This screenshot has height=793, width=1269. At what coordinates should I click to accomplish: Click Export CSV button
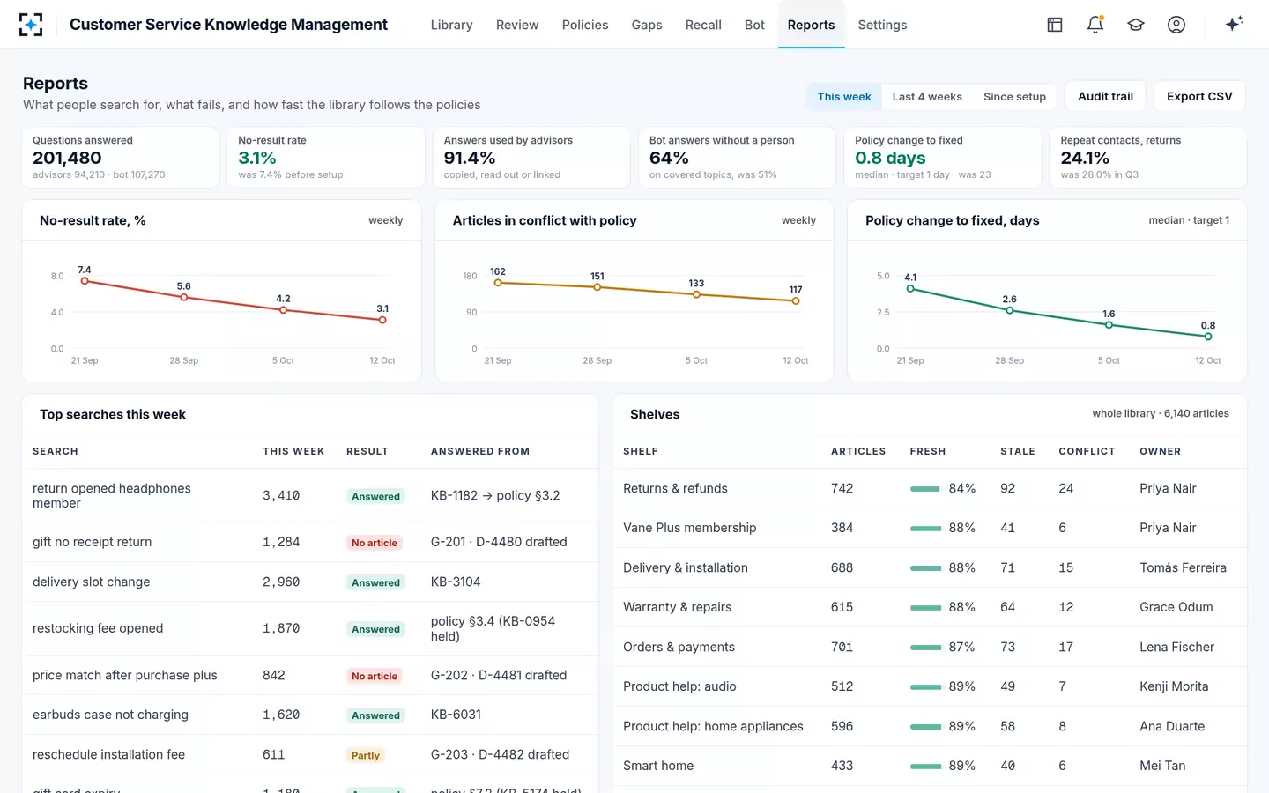[1199, 96]
